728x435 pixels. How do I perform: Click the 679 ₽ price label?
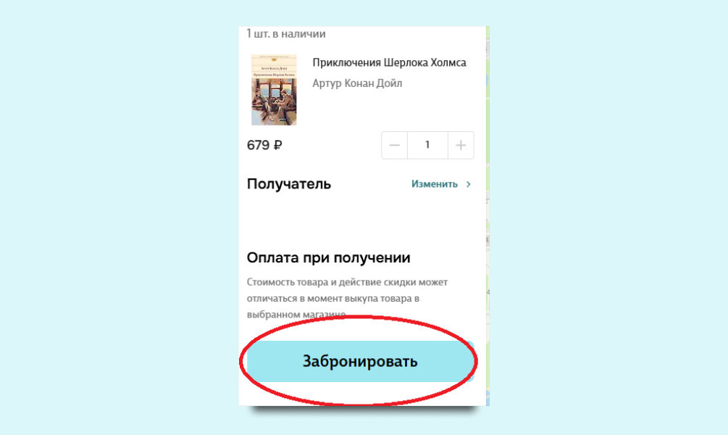click(264, 146)
